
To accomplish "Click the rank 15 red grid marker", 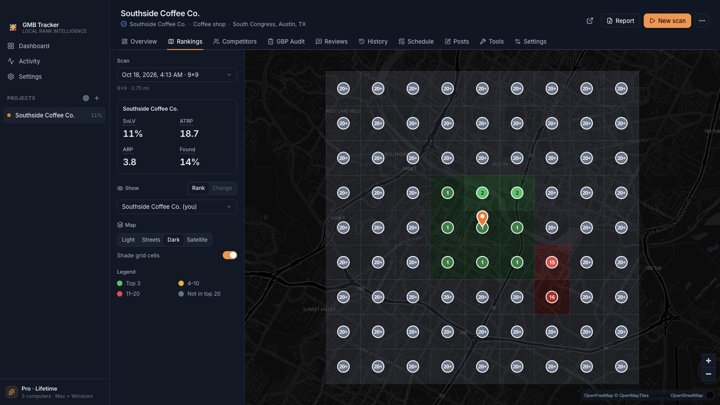I will [552, 262].
